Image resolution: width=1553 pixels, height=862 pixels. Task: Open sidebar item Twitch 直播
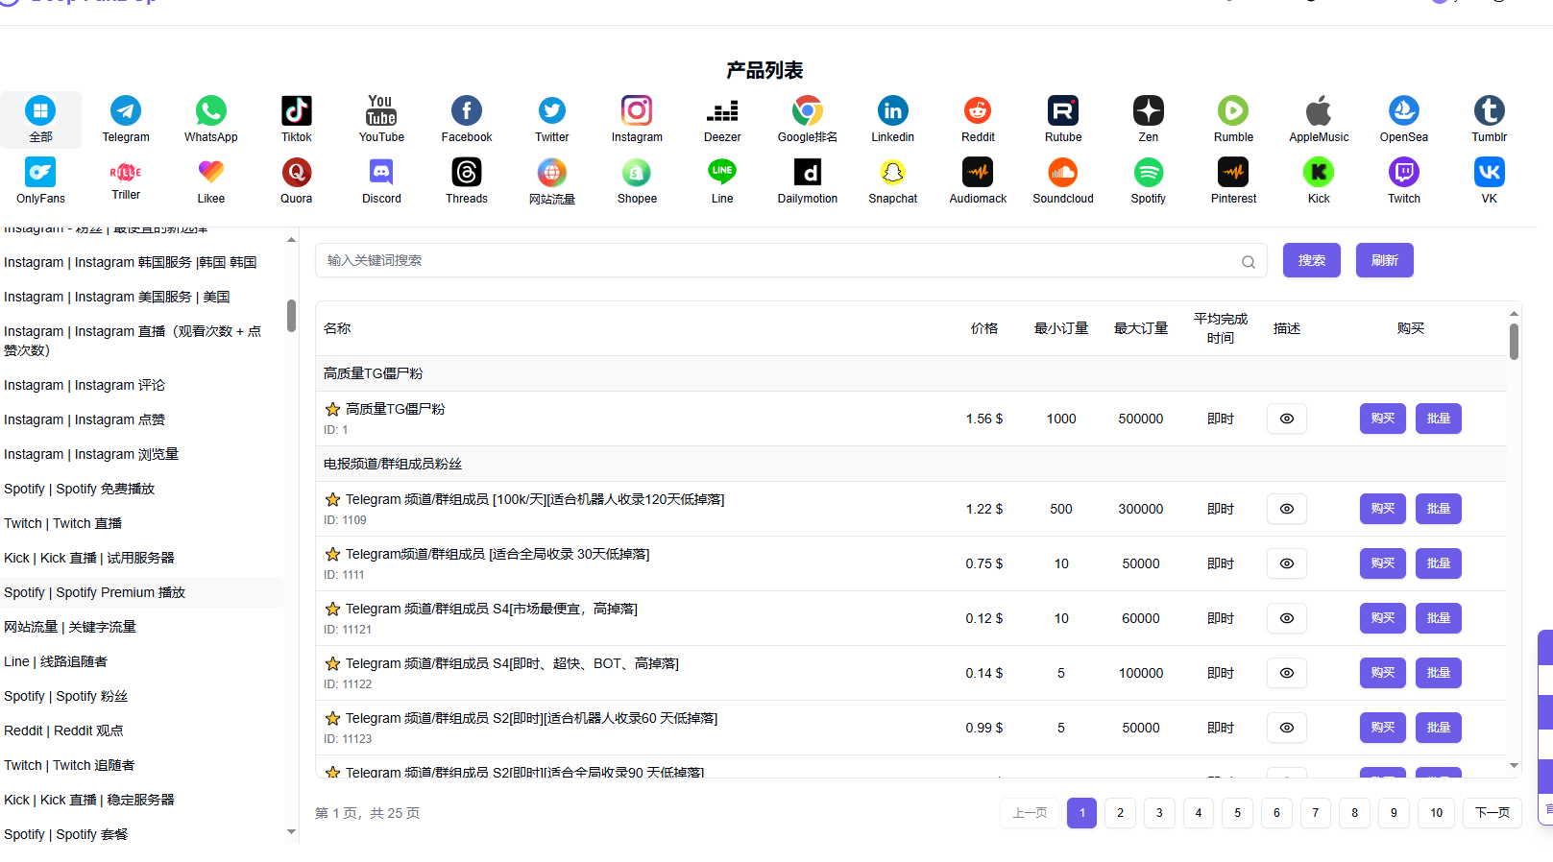coord(62,523)
